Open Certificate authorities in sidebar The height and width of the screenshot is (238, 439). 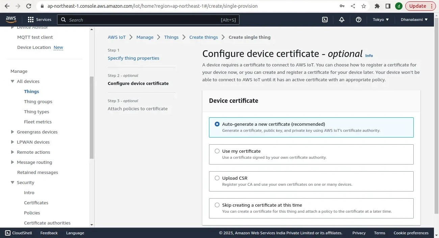click(x=47, y=223)
